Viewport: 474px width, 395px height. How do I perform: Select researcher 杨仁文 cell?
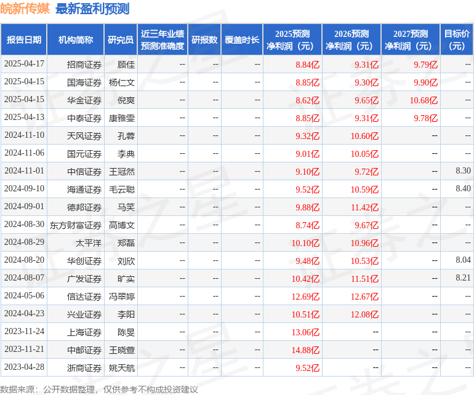point(122,82)
